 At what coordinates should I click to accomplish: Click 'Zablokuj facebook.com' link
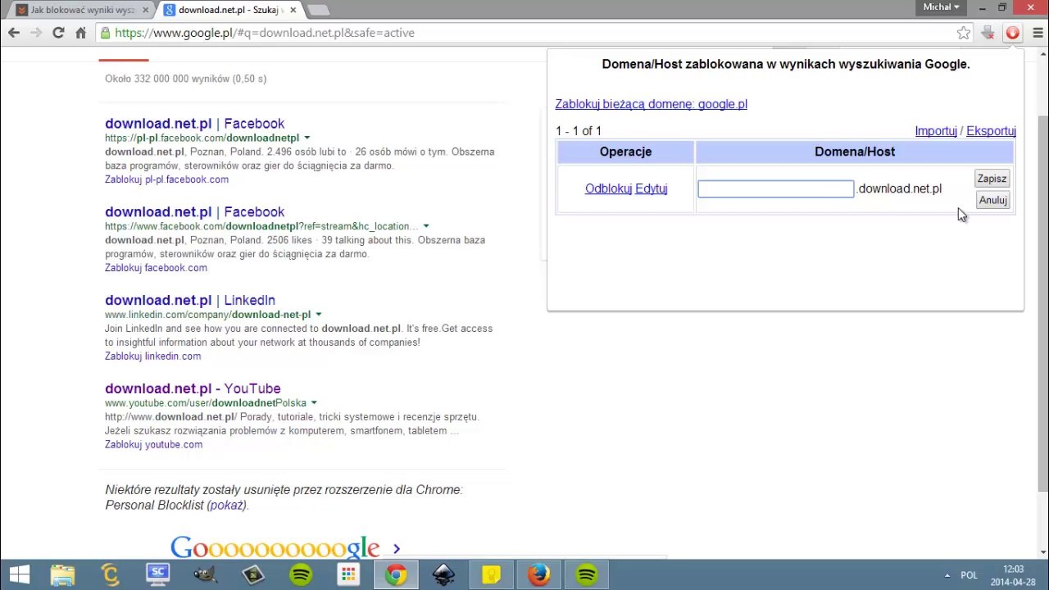tap(156, 268)
